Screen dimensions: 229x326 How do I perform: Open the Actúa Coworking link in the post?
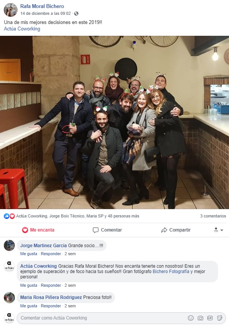[x=22, y=29]
